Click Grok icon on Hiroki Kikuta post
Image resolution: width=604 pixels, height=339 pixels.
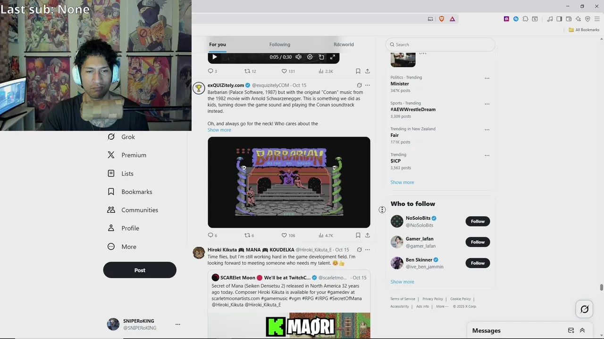359,250
